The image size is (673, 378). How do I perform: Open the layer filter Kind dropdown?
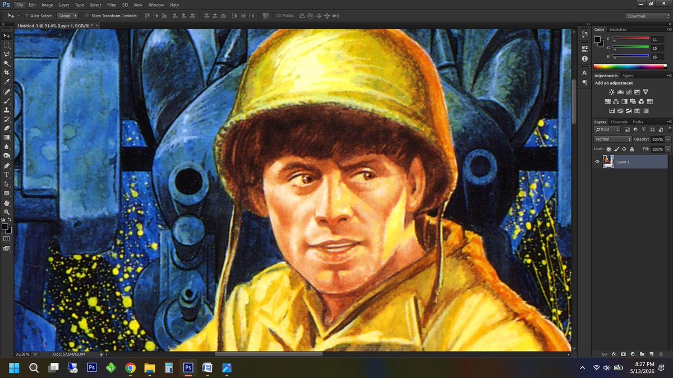[x=608, y=129]
